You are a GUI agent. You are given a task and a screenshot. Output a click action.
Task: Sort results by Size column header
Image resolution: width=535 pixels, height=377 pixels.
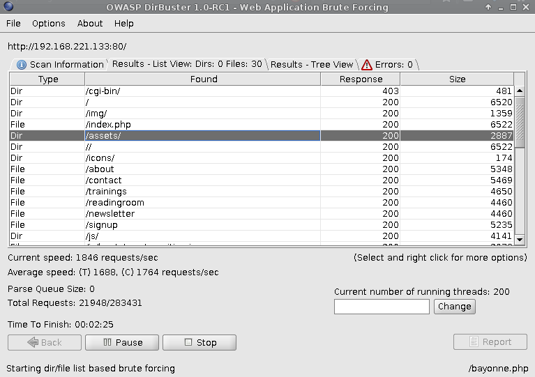tap(457, 79)
